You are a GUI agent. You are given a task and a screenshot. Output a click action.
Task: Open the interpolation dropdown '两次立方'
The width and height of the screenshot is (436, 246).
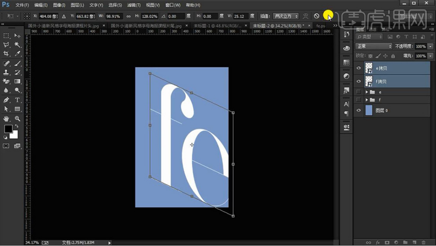(x=285, y=16)
